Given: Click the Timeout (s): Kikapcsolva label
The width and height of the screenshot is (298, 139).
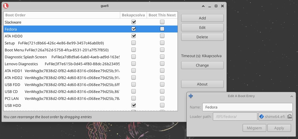Looking at the screenshot, I should click(201, 56).
